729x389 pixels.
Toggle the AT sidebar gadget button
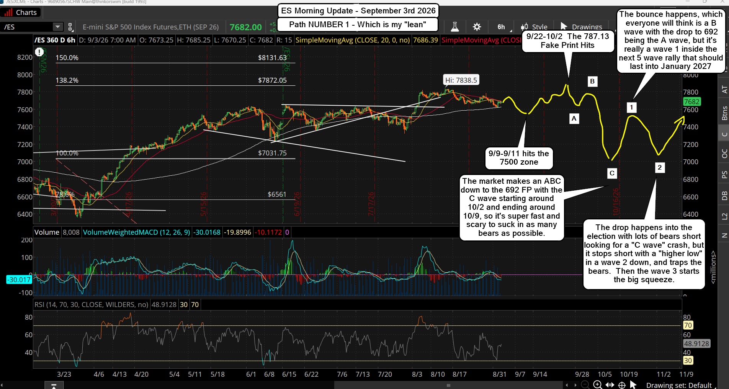pos(724,90)
